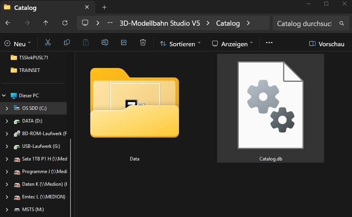Screen dimensions: 352x217
Task: Refresh the current folder view
Action: pyautogui.click(x=65, y=23)
